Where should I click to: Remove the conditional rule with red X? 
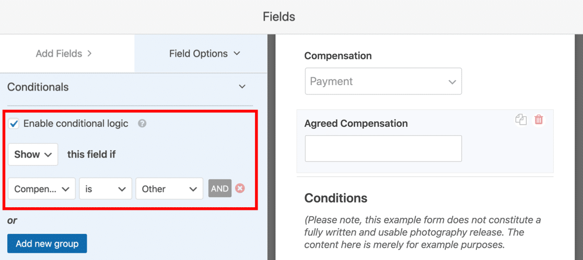coord(240,188)
